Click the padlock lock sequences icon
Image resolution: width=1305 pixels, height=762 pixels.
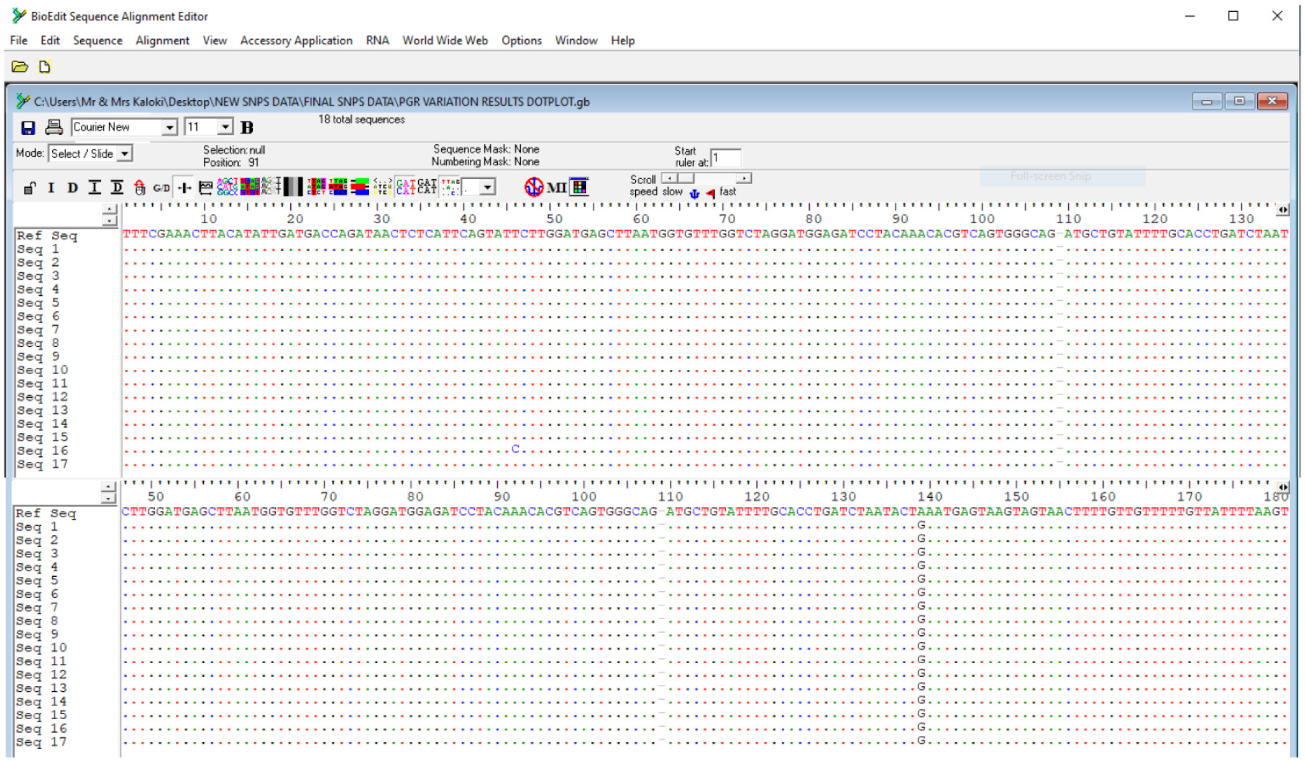tap(29, 187)
